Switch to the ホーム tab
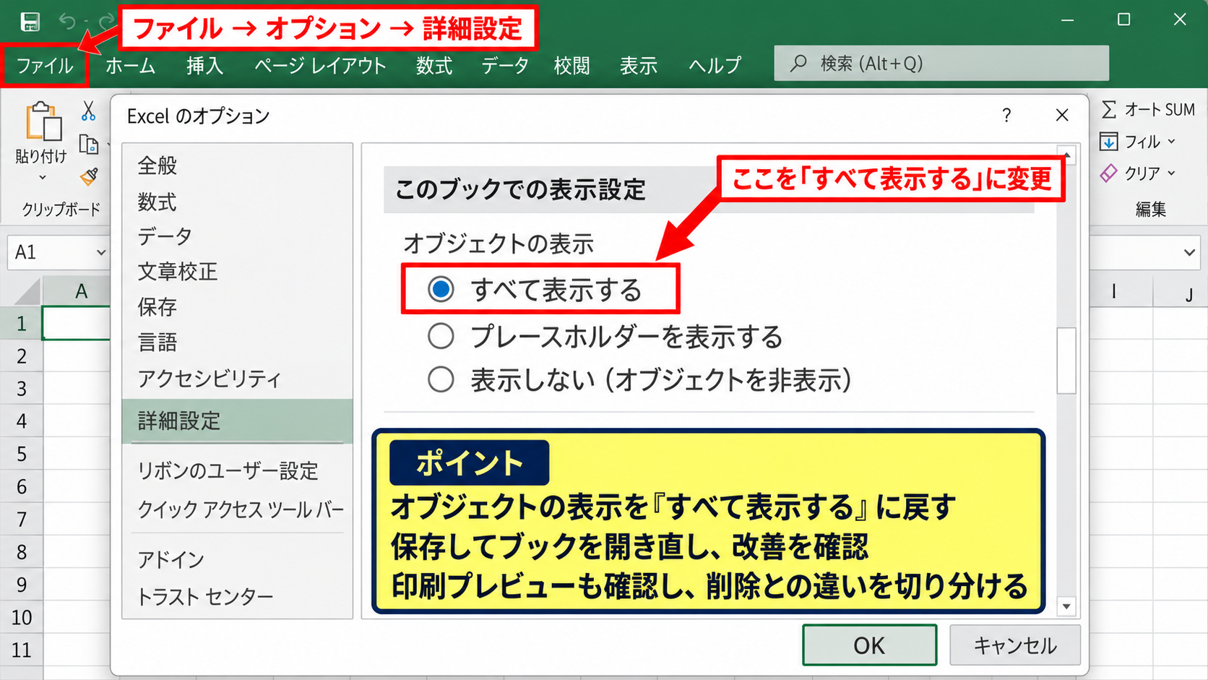Screen dimensions: 1208x680 point(130,66)
